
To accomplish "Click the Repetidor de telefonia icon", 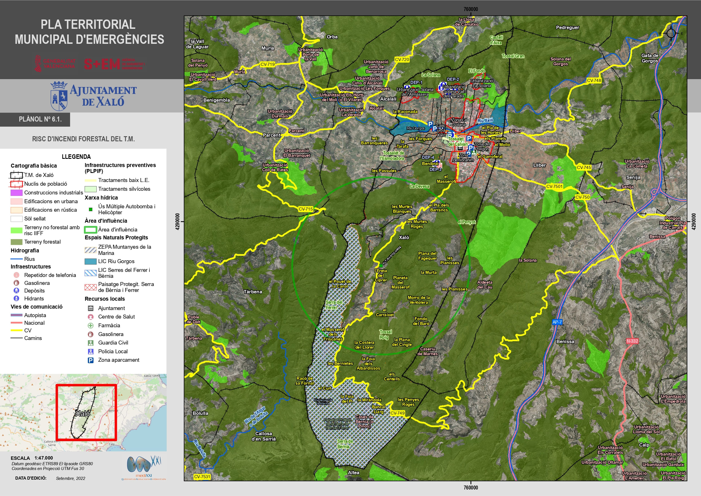I will 16,275.
